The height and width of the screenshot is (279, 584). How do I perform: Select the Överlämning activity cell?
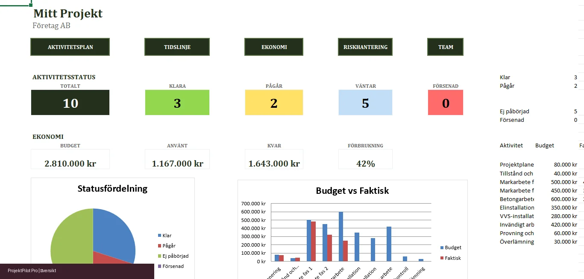tap(517, 242)
